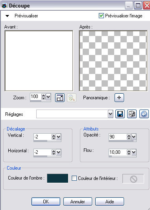Click the Opacité spinner arrows
This screenshot has height=210, width=150.
coord(129,137)
